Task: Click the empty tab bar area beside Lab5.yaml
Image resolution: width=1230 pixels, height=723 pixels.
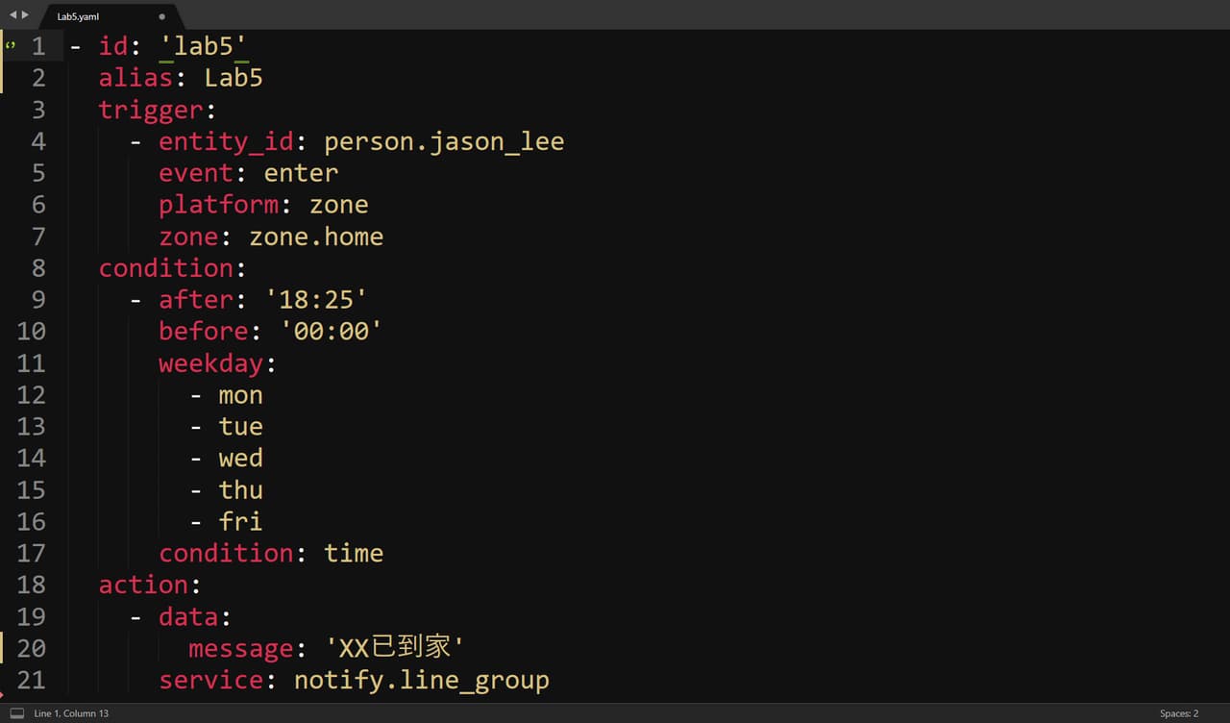Action: click(701, 15)
